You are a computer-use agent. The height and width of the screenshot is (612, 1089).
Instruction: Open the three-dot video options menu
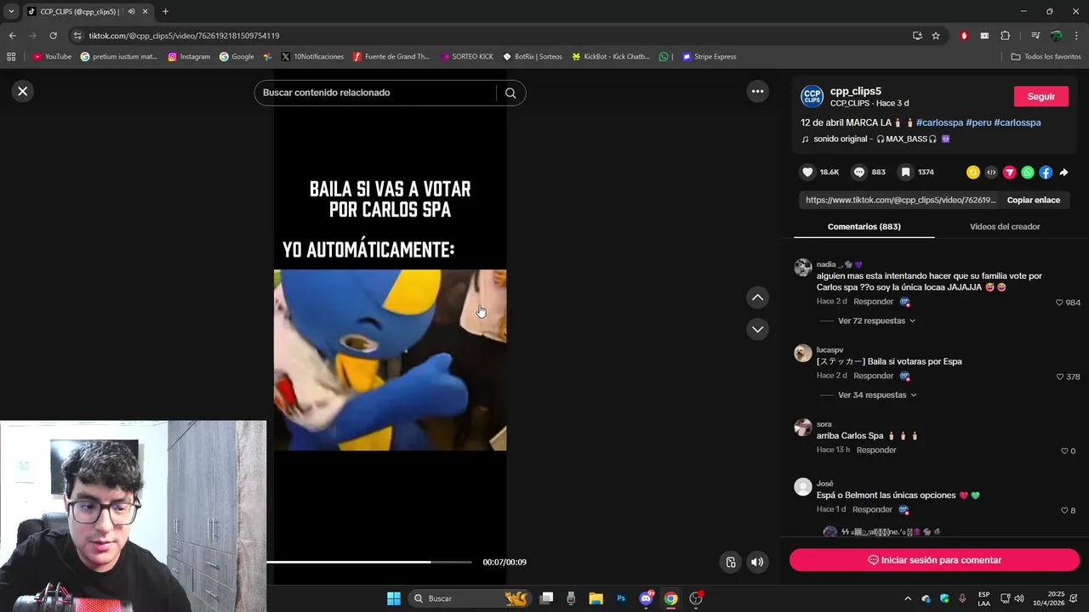(x=757, y=92)
